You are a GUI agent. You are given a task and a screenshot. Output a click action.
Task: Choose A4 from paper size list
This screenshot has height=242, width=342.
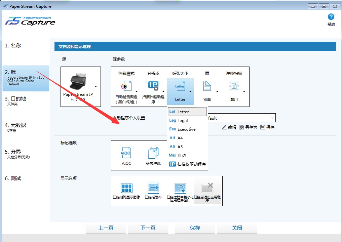[187, 138]
